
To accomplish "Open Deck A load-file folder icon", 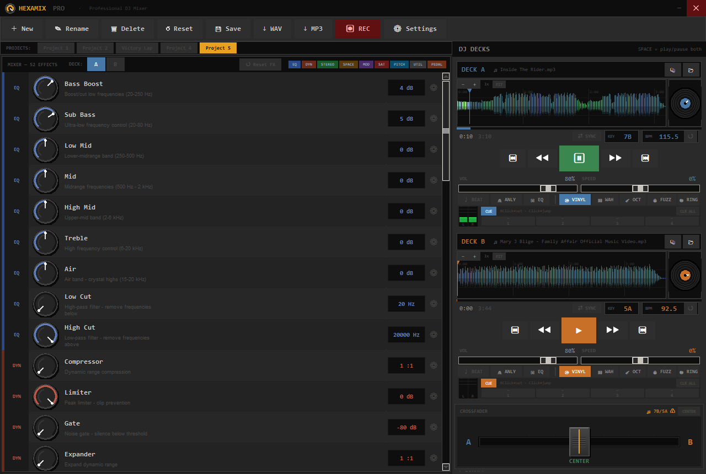I will pyautogui.click(x=691, y=70).
